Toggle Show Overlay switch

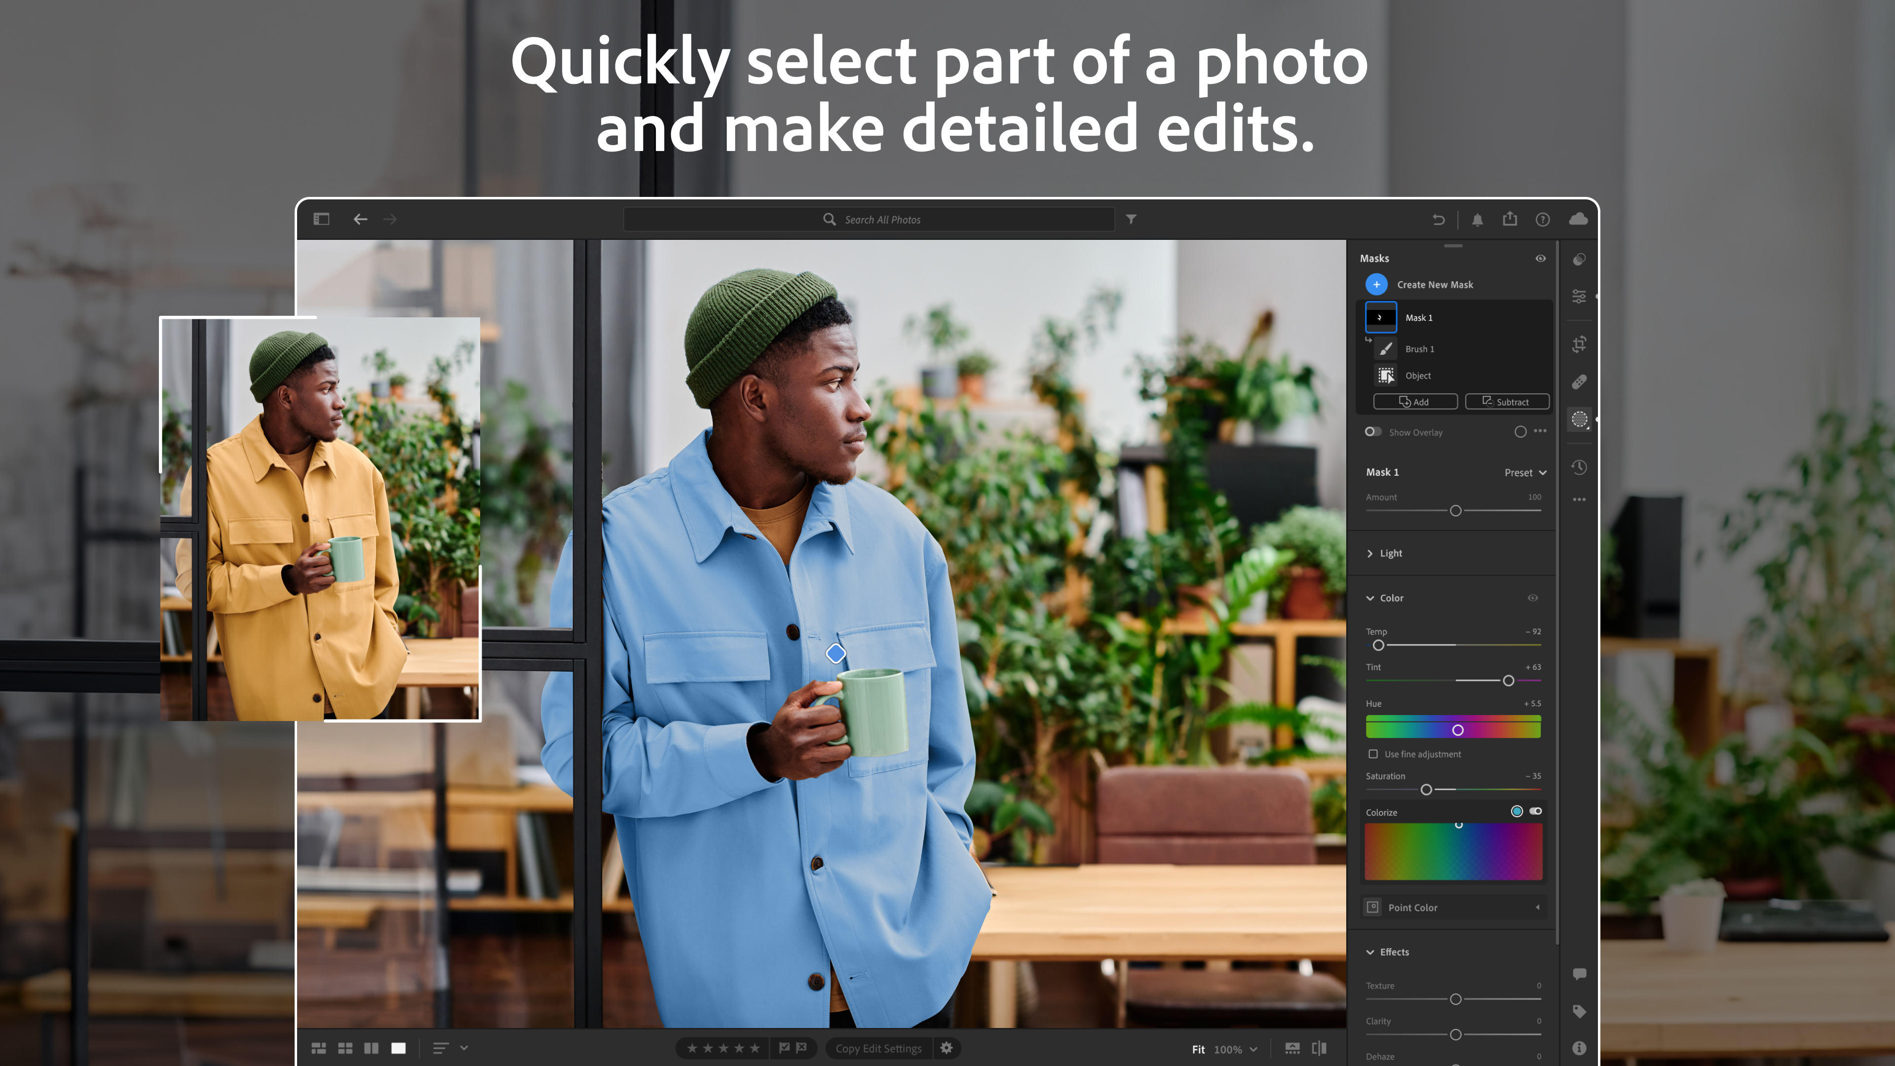[x=1373, y=432]
